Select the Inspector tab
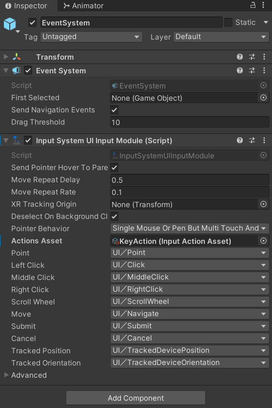The width and height of the screenshot is (272, 408). 26,5
